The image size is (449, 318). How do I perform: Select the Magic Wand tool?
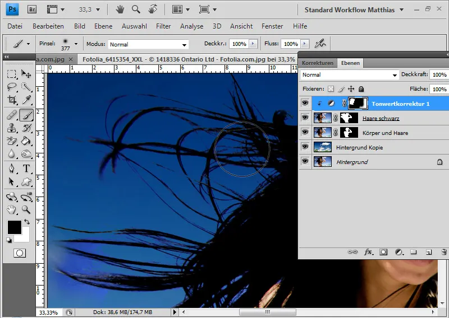click(26, 87)
